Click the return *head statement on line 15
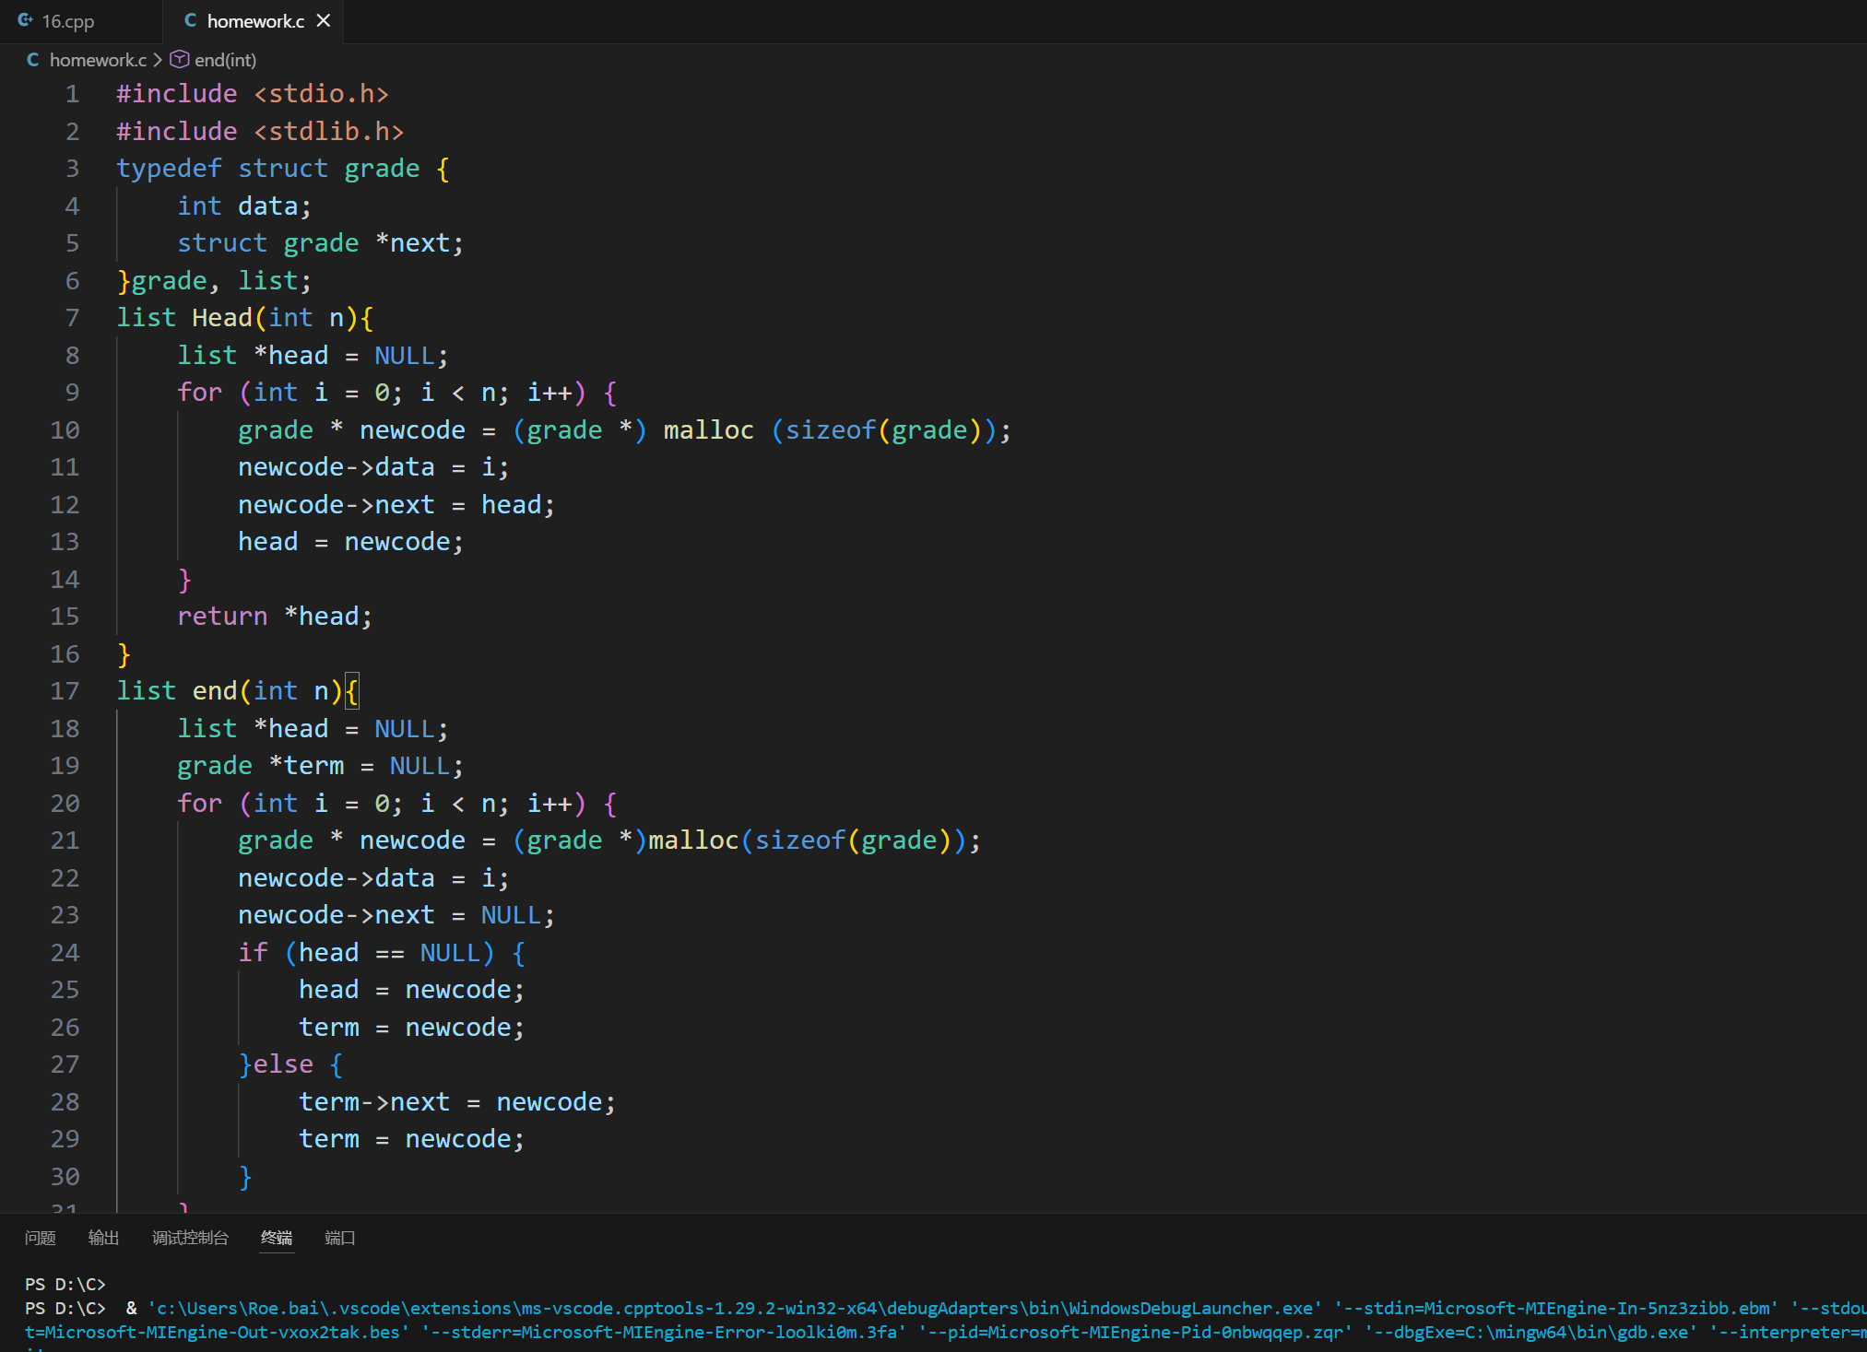Screen dimensions: 1867x1352 click(x=275, y=617)
